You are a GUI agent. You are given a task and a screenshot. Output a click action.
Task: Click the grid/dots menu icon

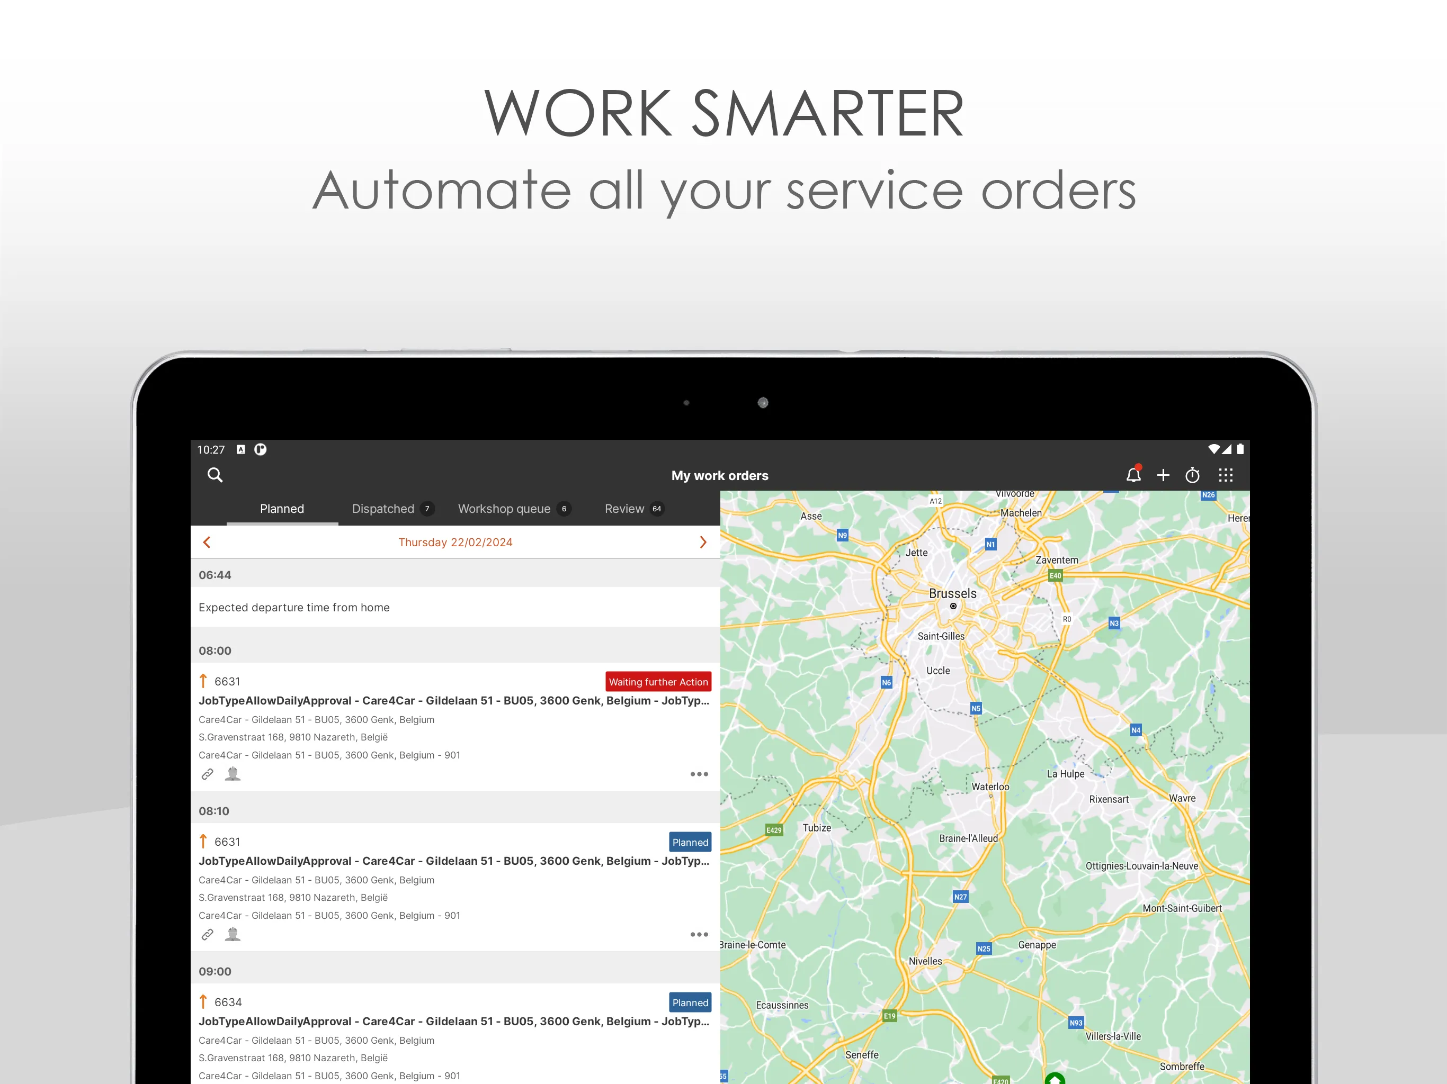coord(1228,476)
